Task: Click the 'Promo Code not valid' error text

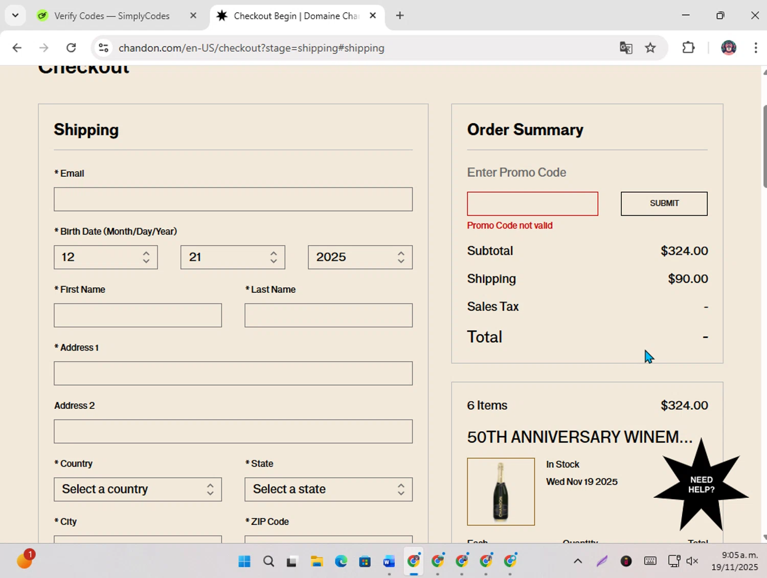Action: pyautogui.click(x=510, y=225)
